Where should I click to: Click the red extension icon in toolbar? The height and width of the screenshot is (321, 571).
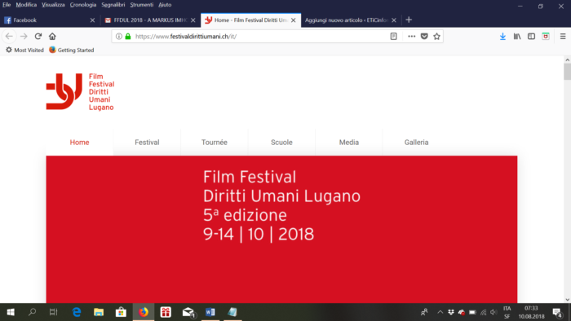click(546, 37)
